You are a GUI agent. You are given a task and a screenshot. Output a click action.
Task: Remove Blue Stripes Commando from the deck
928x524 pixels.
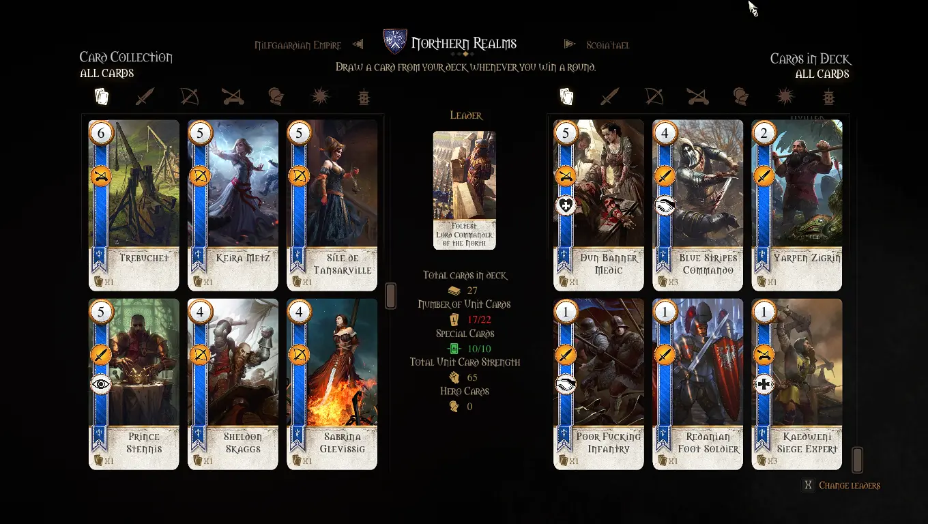697,205
